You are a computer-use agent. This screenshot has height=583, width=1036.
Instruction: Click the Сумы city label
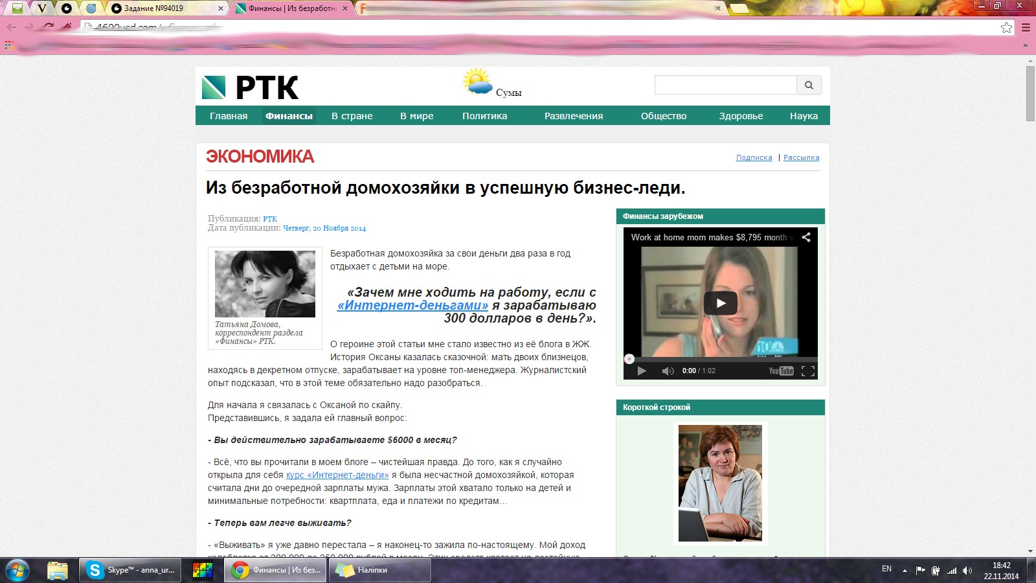509,93
